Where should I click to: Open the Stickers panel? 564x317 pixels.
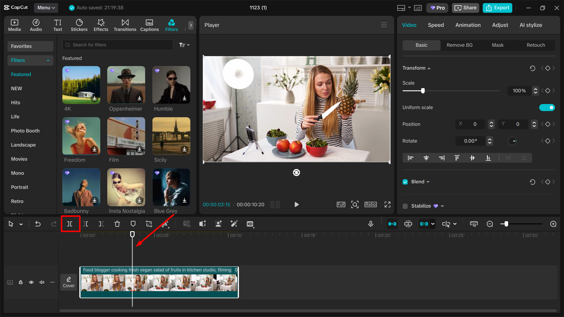coord(79,25)
